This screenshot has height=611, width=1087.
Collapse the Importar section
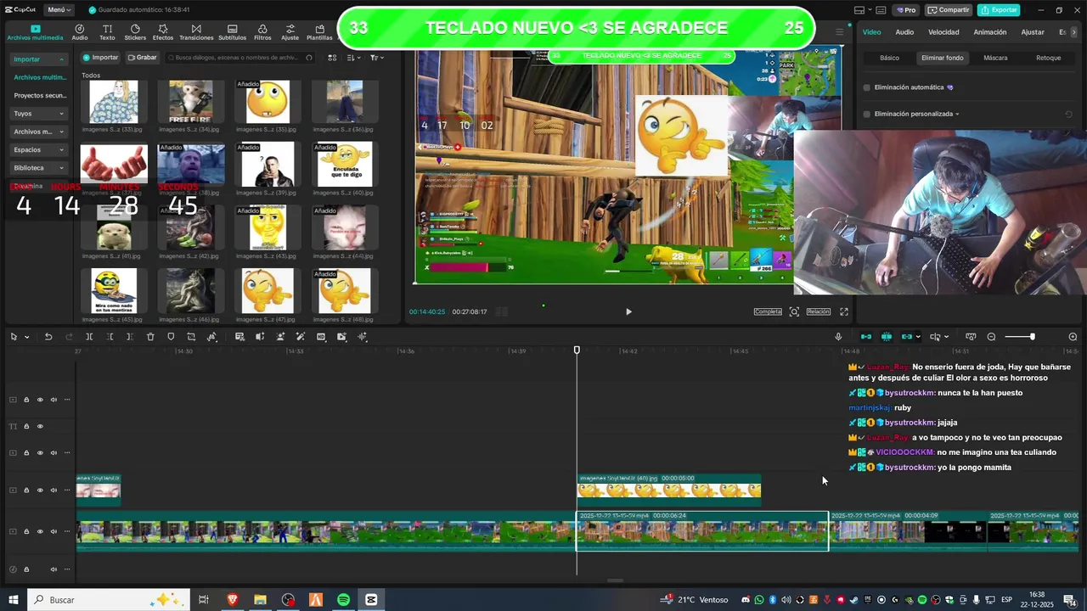click(x=39, y=59)
